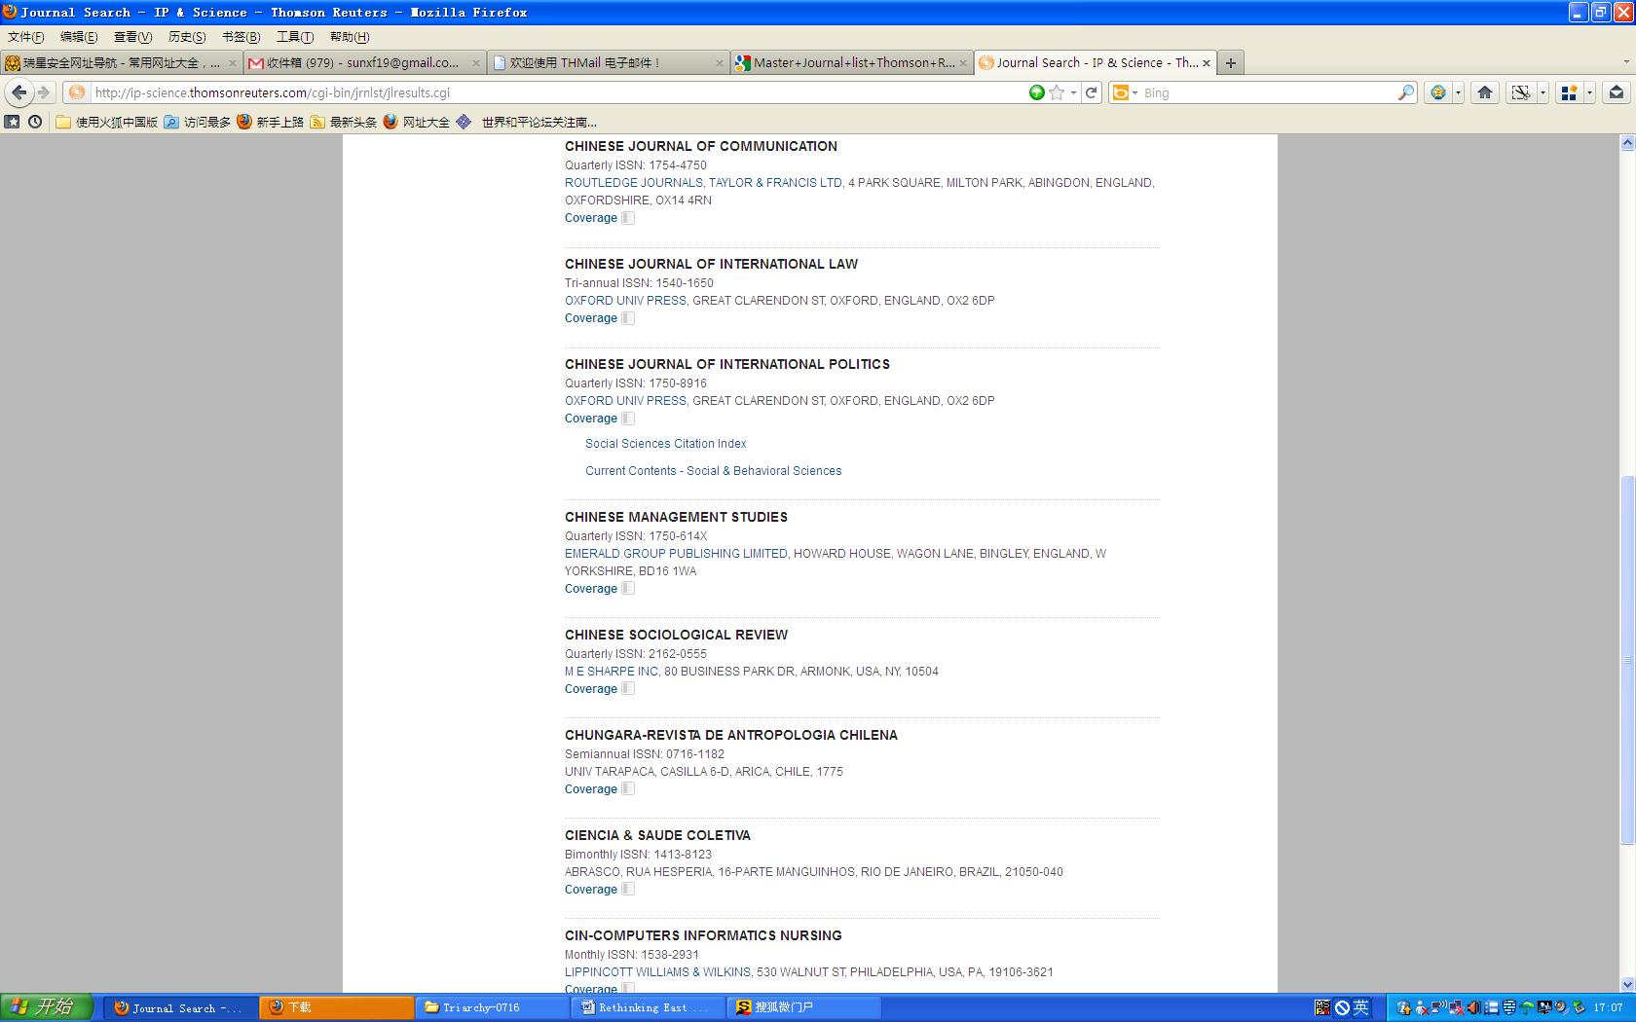The width and height of the screenshot is (1636, 1022).
Task: Click the colored squares apps icon
Action: [x=1569, y=92]
